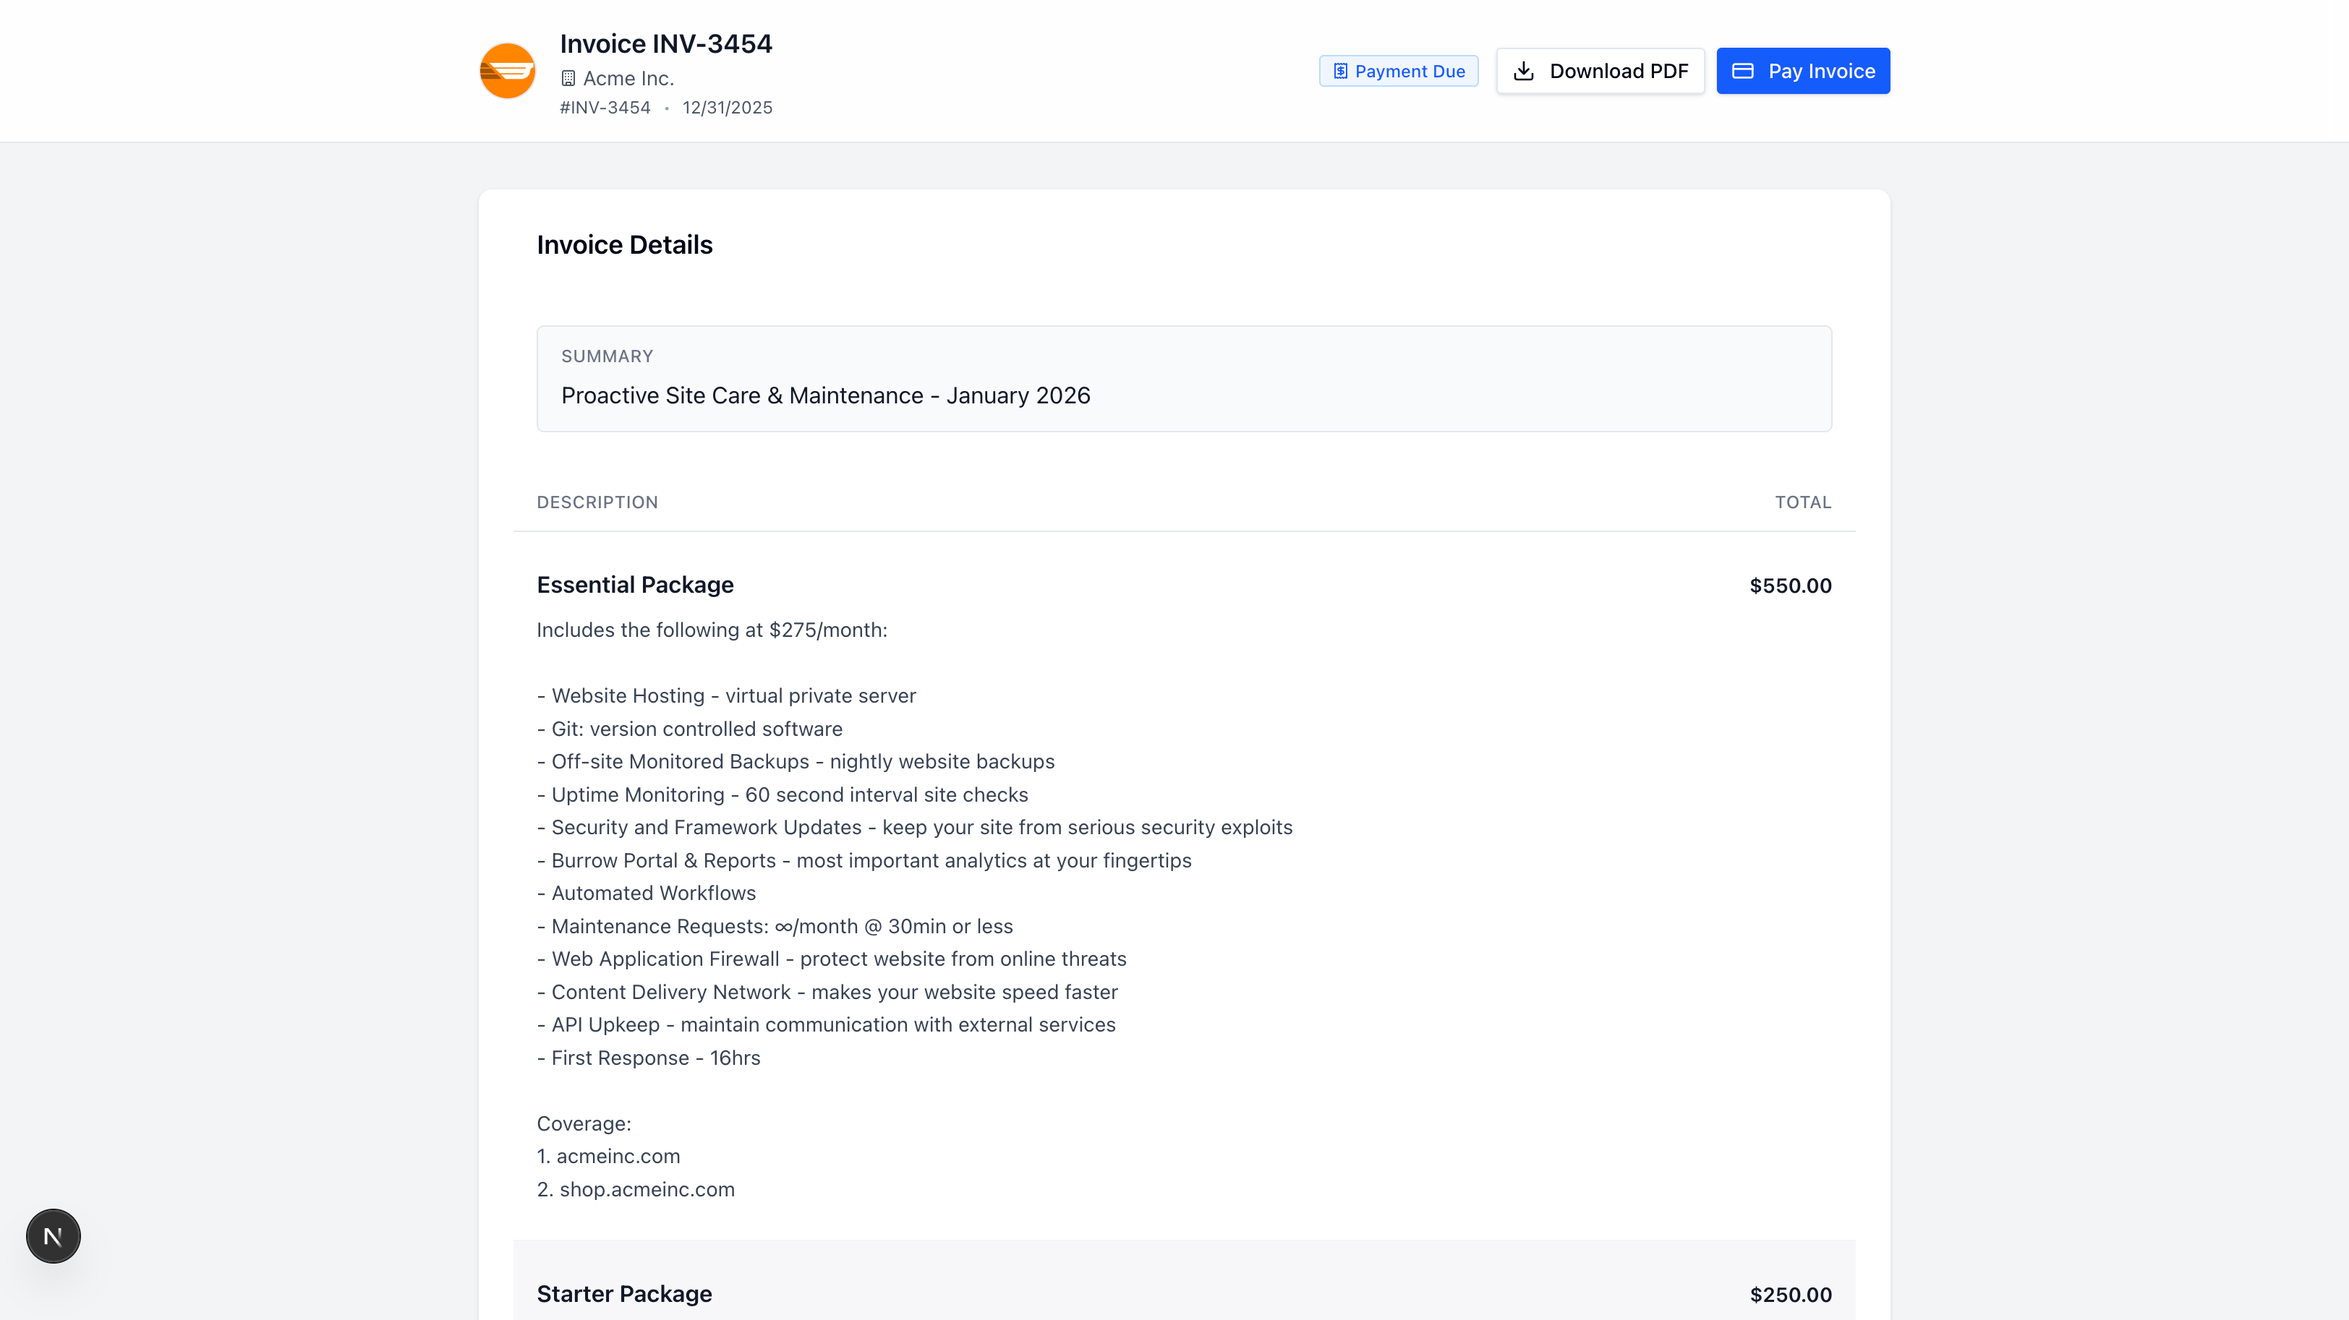Click the credit card icon on Pay Invoice
Image resolution: width=2349 pixels, height=1320 pixels.
1743,71
